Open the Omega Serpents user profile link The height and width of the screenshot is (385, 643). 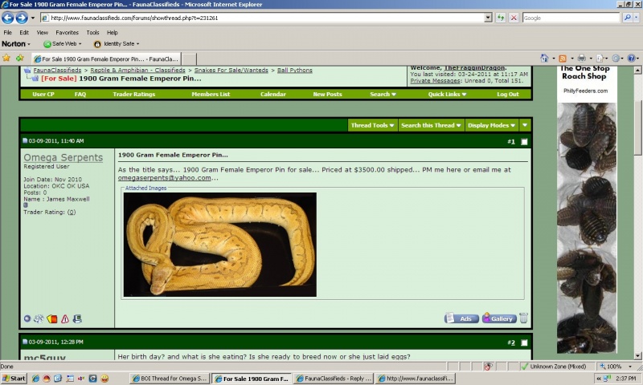[x=63, y=157]
